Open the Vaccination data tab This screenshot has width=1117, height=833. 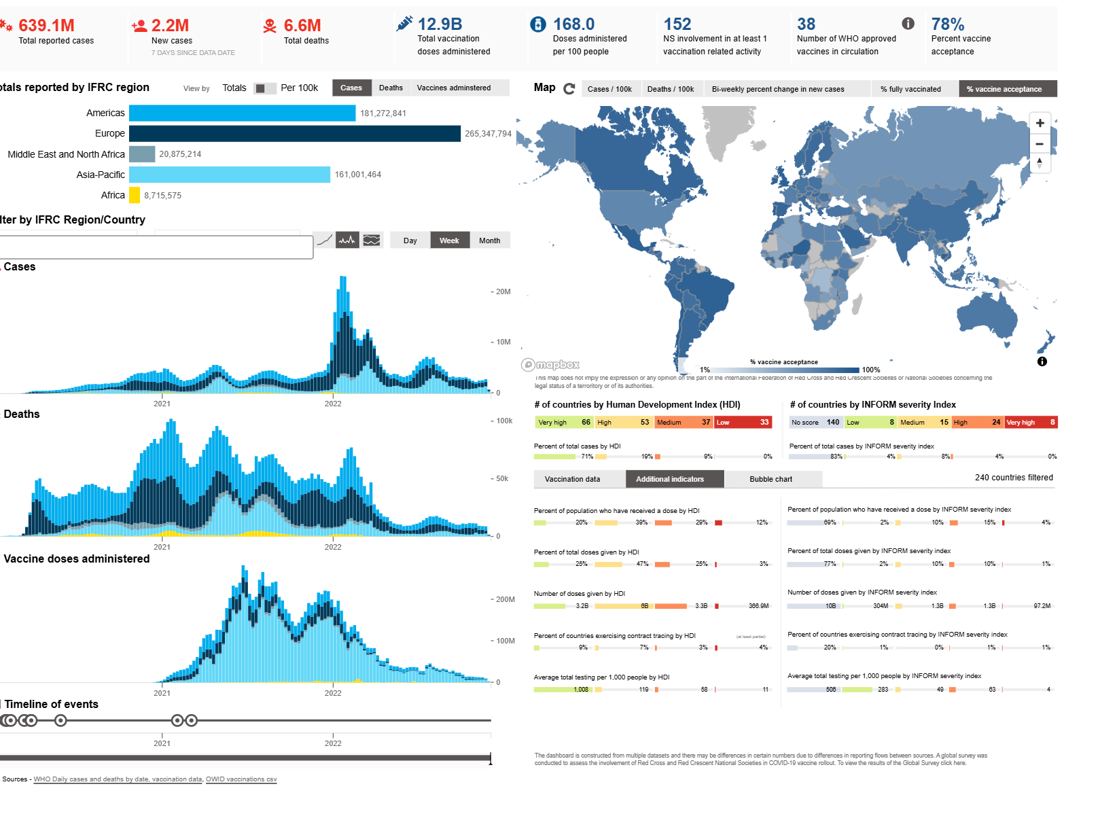(580, 479)
